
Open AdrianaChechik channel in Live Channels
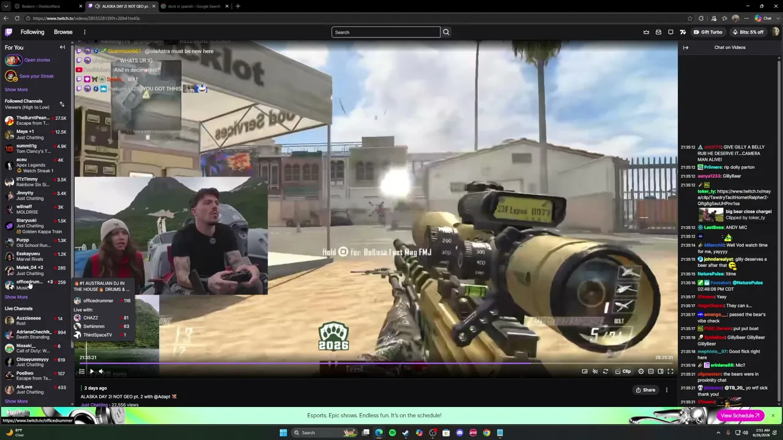(x=36, y=334)
